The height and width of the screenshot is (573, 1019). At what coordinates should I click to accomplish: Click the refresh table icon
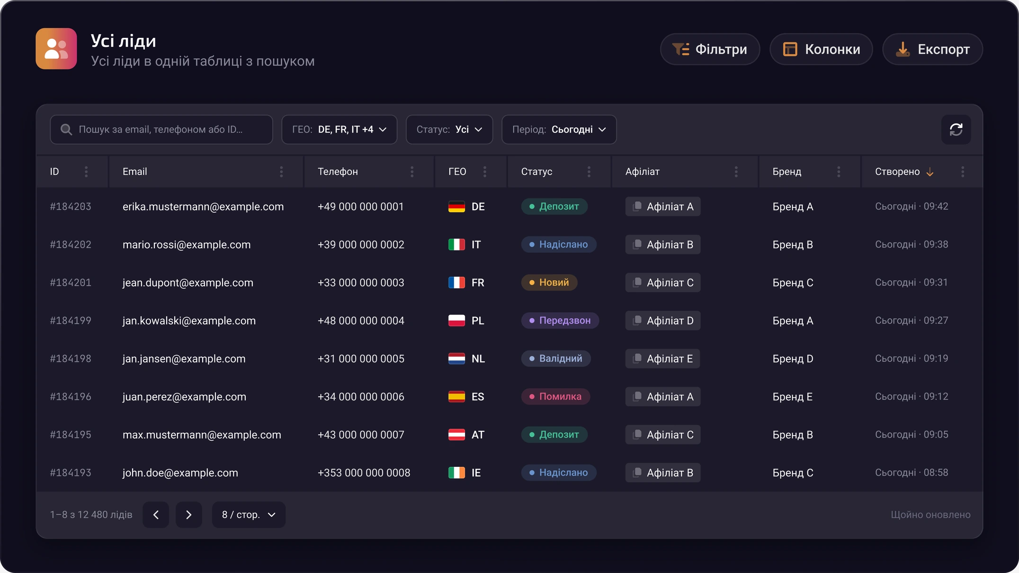pyautogui.click(x=956, y=129)
